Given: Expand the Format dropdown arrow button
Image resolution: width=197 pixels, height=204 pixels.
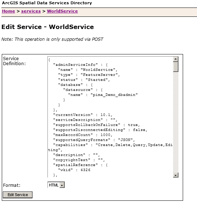Looking at the screenshot, I should (62, 185).
